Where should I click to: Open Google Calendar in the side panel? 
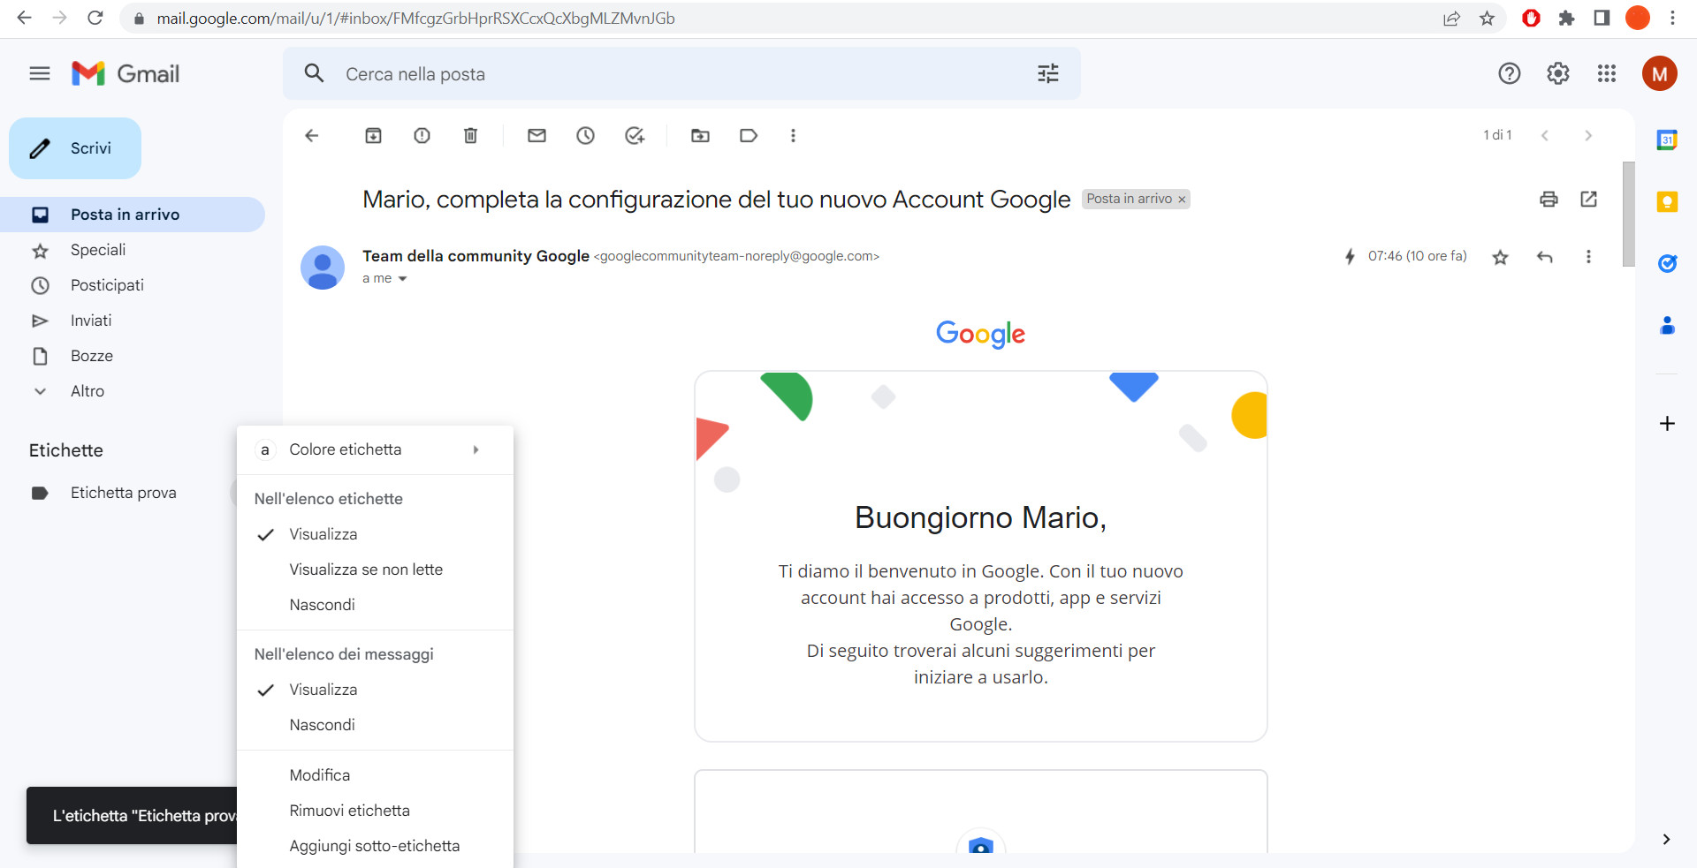(x=1667, y=140)
